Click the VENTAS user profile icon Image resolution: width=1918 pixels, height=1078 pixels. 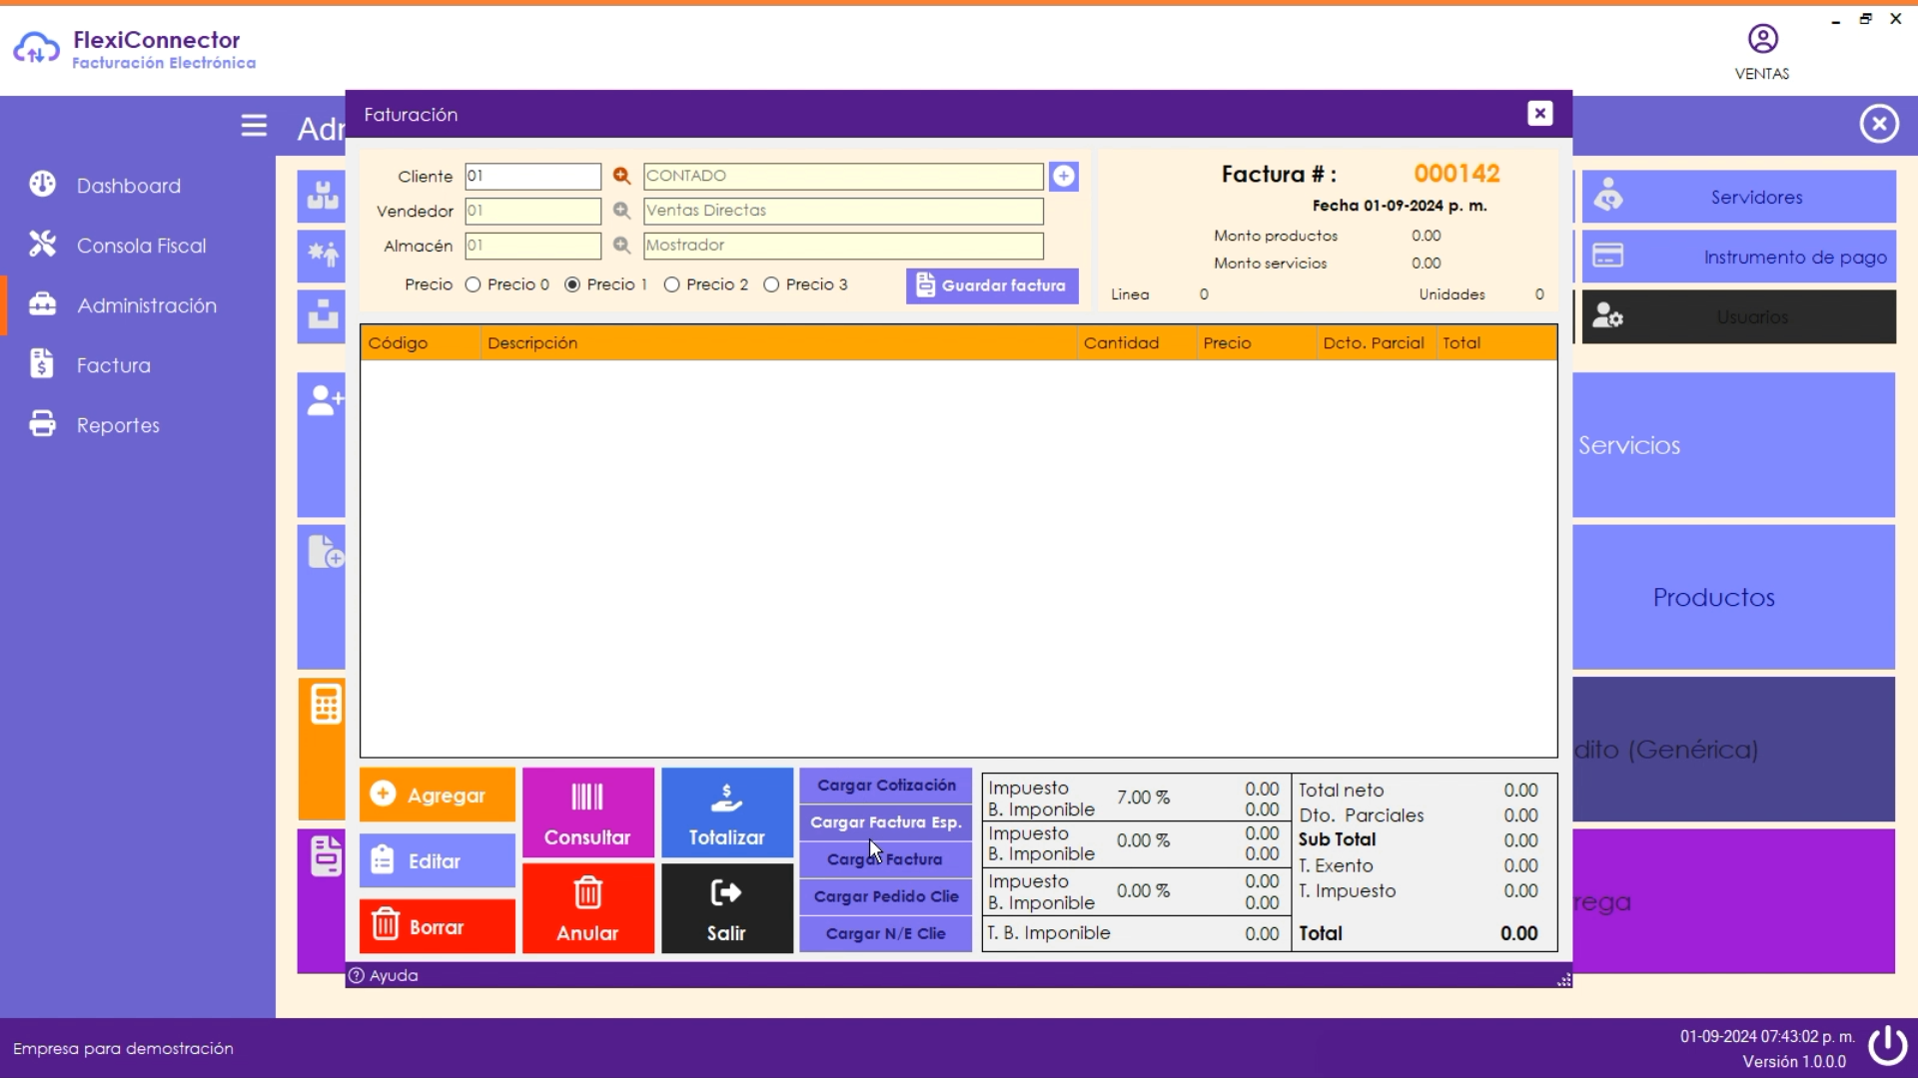[x=1762, y=40]
